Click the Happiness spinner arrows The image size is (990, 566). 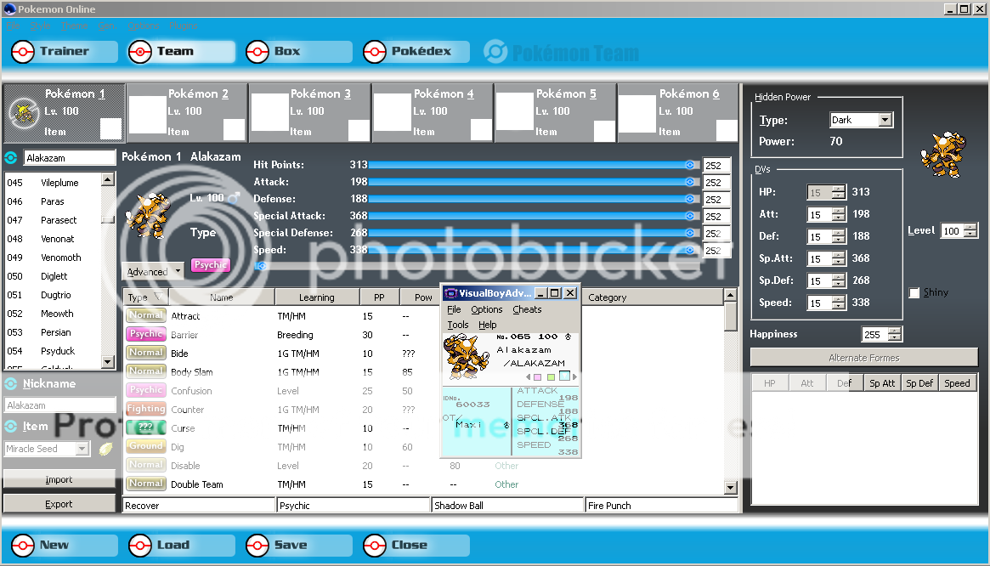pyautogui.click(x=895, y=334)
